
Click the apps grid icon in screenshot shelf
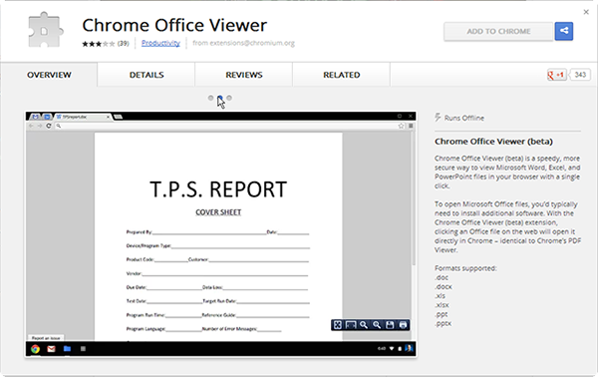tap(83, 348)
